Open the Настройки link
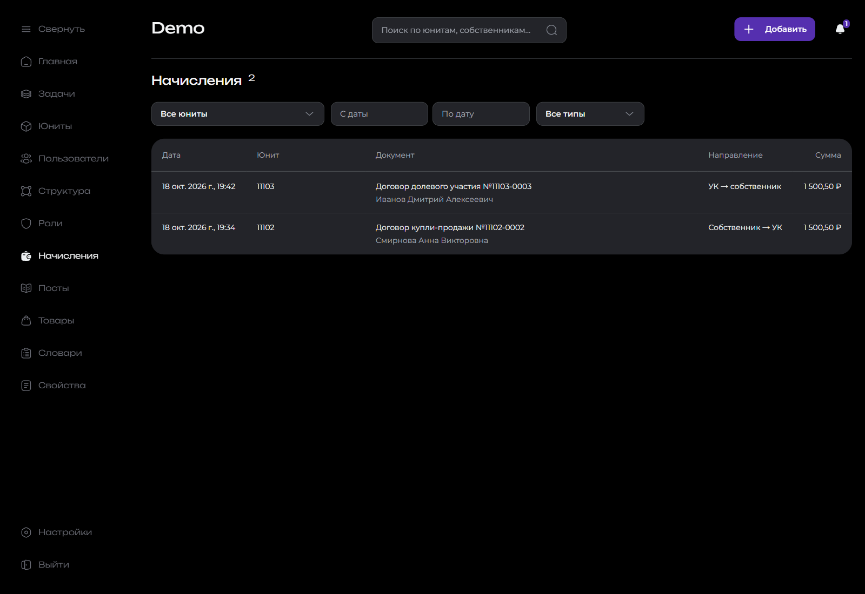Screen dimensions: 865x594 point(65,532)
